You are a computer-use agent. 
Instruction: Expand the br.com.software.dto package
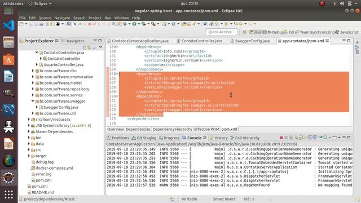click(x=33, y=70)
